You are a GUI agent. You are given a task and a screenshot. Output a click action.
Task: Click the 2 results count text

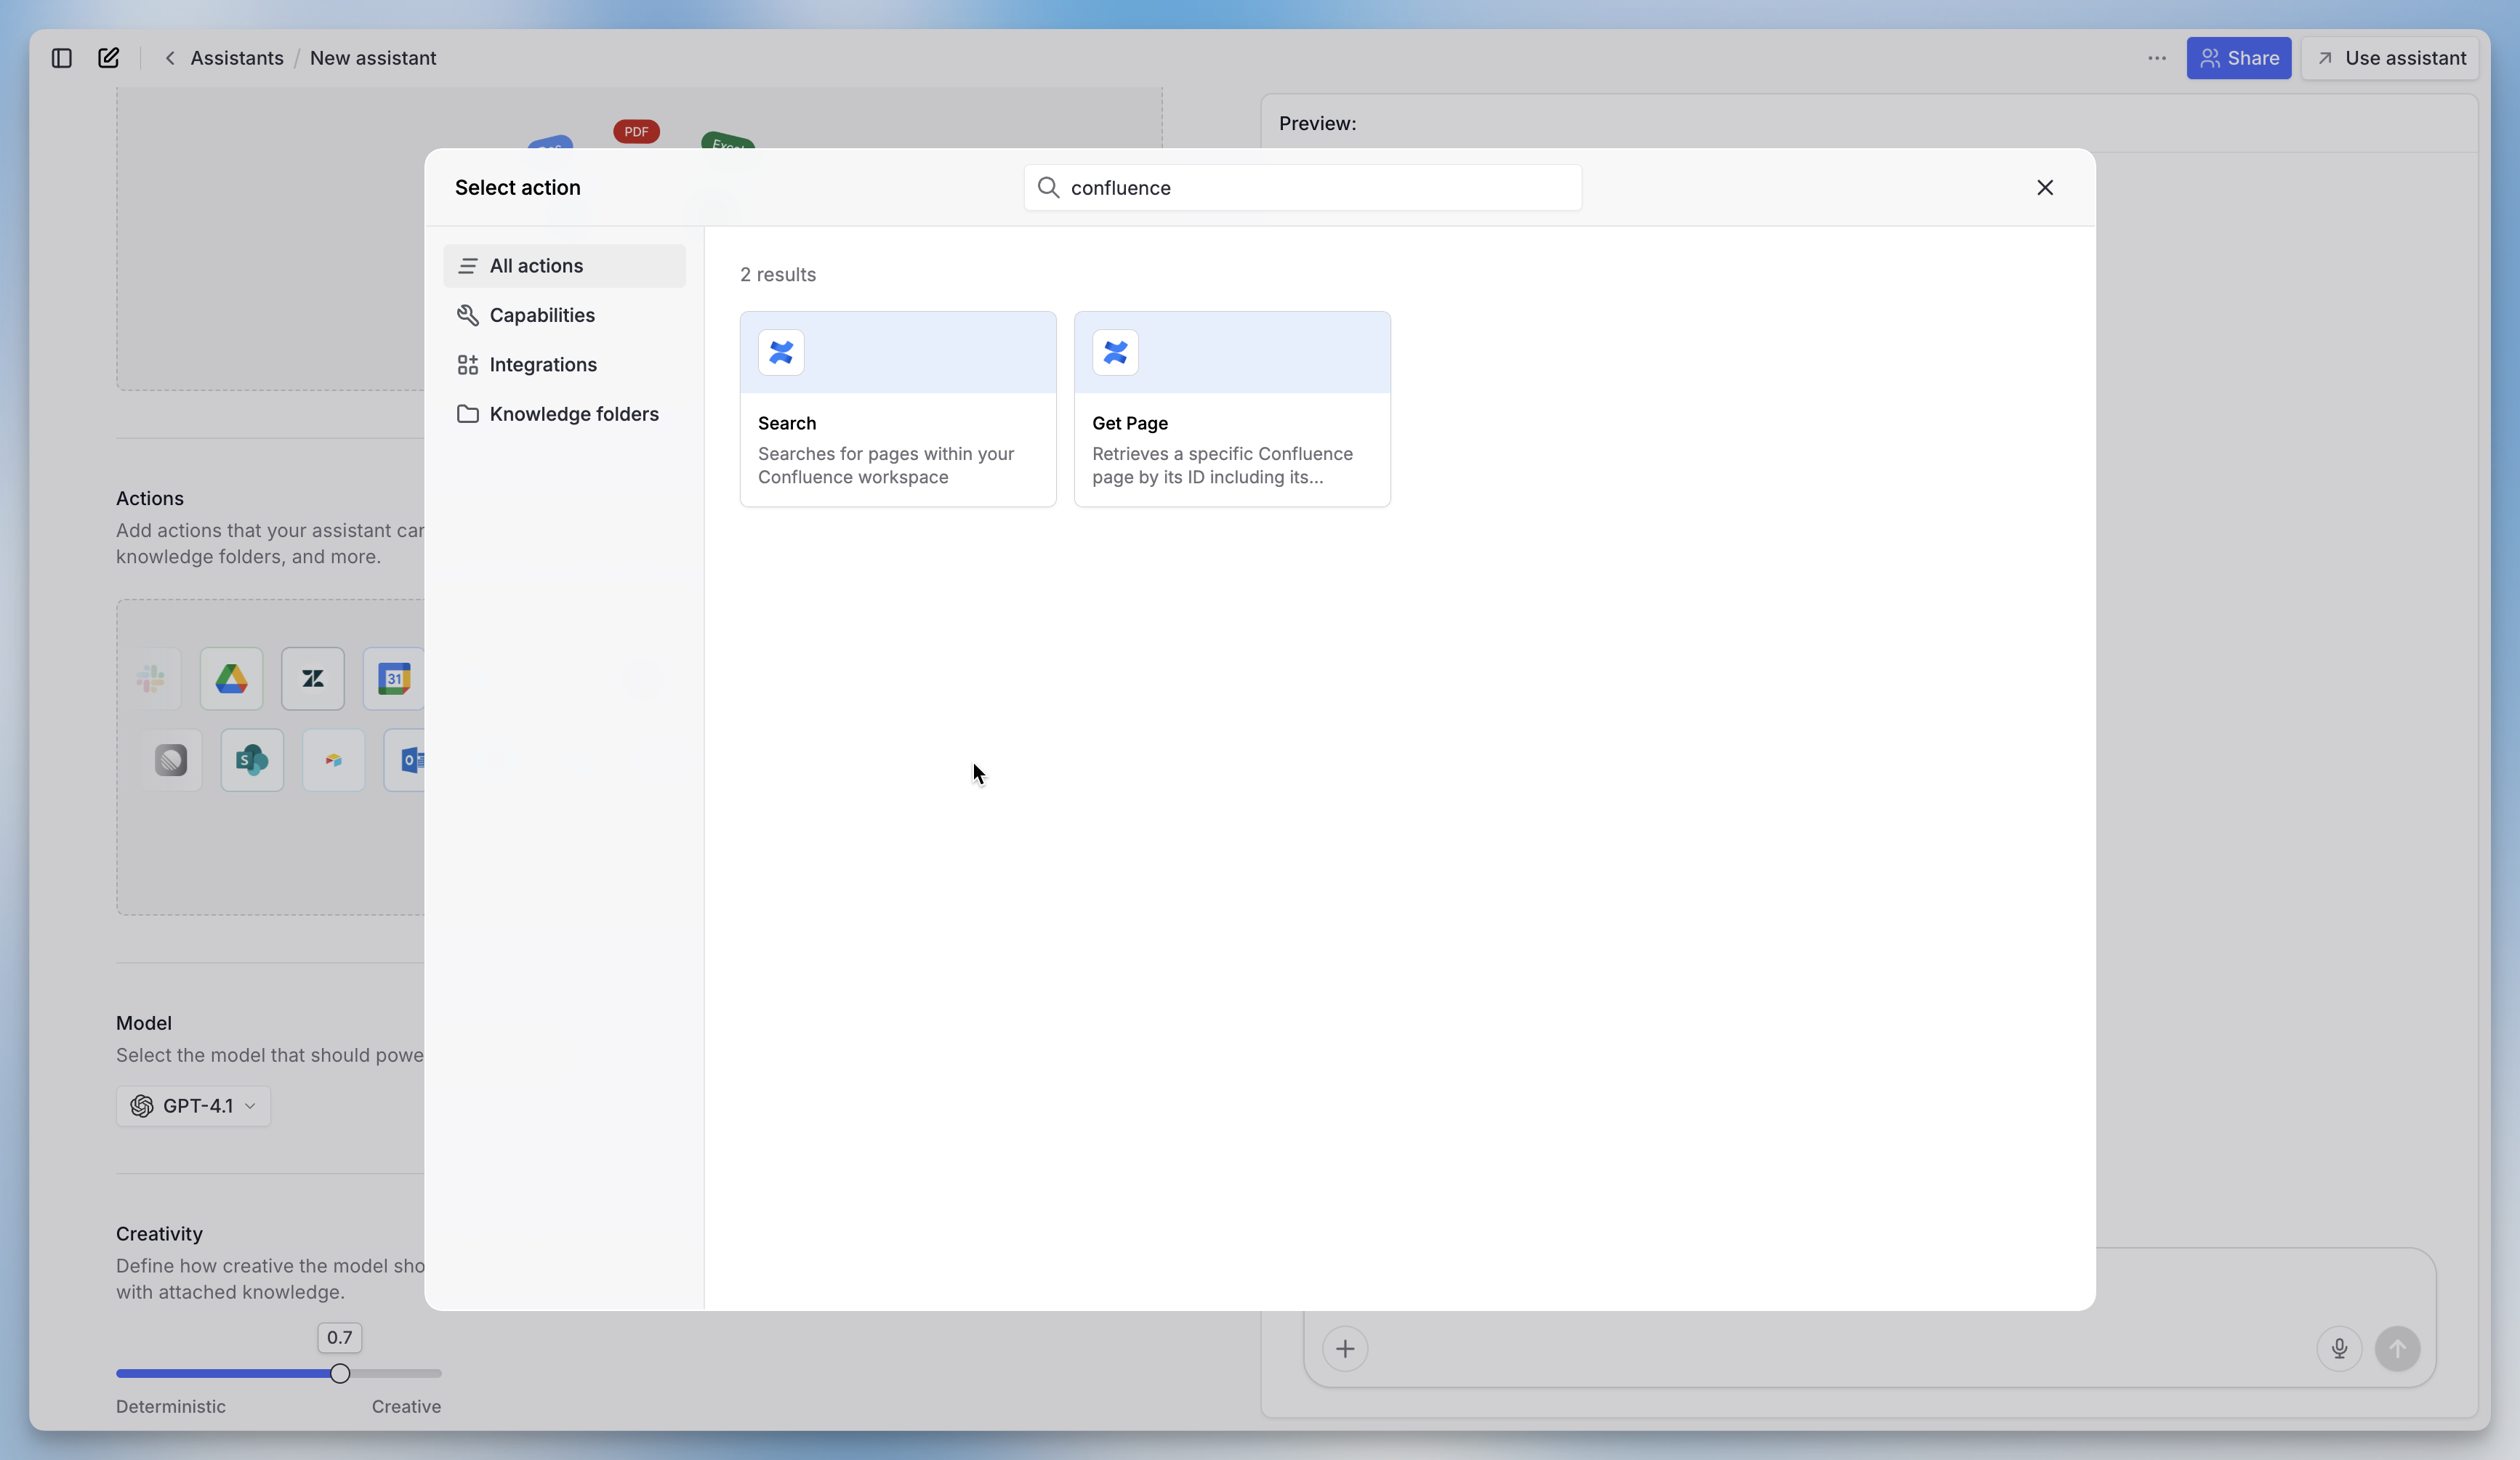(778, 275)
